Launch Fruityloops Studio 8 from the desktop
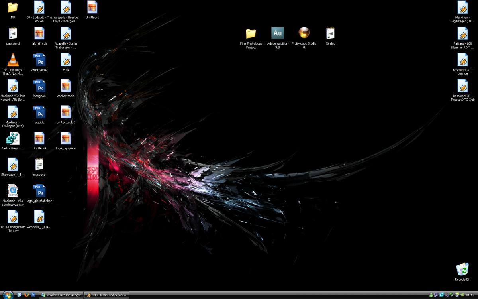 click(x=304, y=33)
